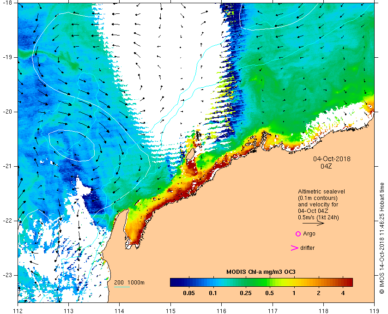
Task: Click the '04-Oct 04Z' legend line
Action: [x=313, y=211]
